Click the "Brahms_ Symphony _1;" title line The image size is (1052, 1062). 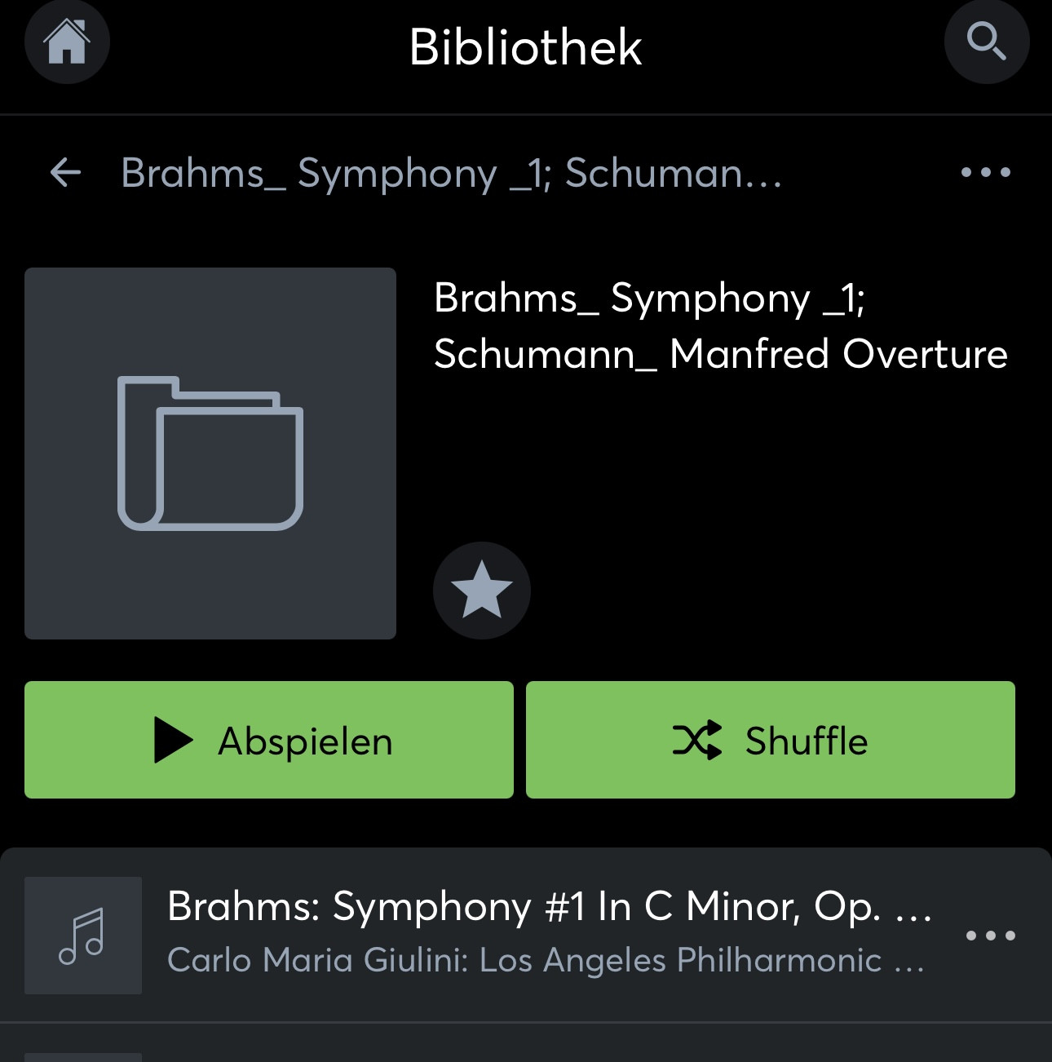coord(649,298)
